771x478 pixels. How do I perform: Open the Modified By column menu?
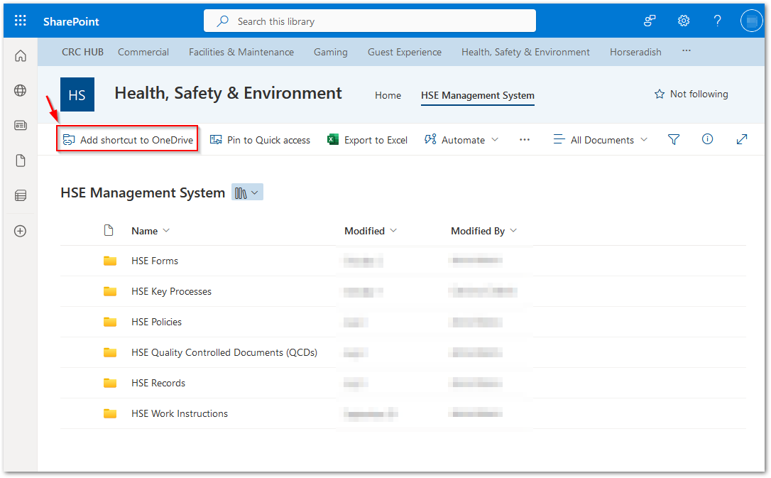click(x=484, y=231)
